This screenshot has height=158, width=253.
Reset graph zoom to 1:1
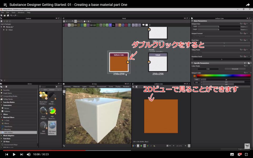[x=66, y=21]
